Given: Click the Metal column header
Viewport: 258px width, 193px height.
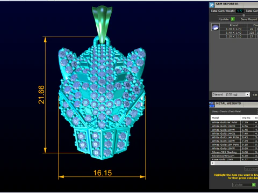Looking at the screenshot, I should 225,118.
